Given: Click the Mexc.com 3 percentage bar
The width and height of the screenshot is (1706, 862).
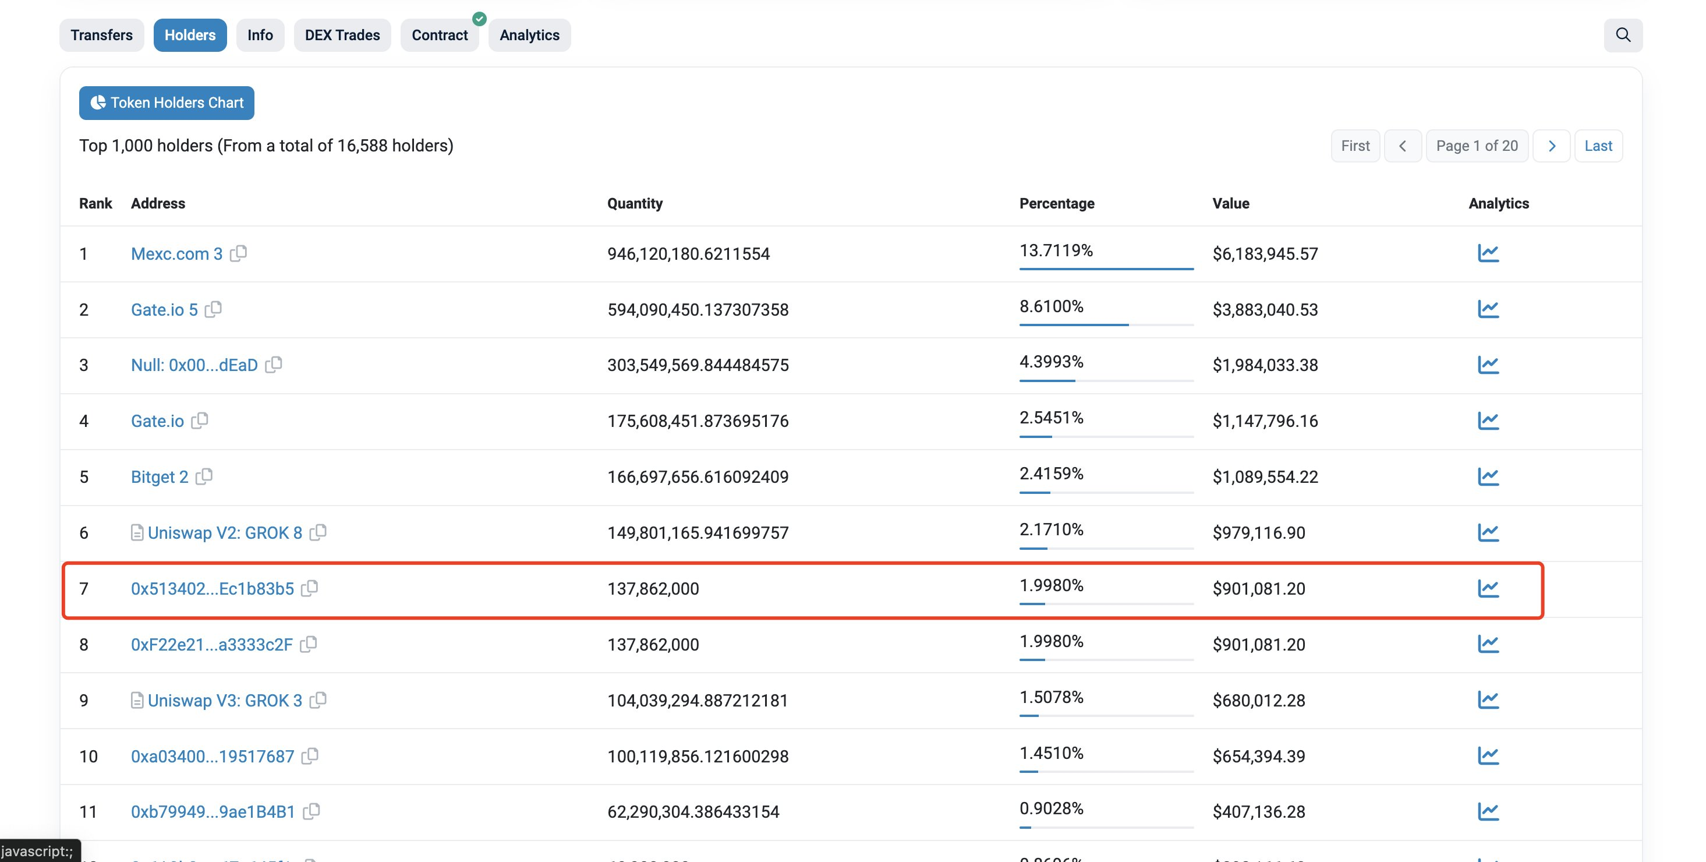Looking at the screenshot, I should [1106, 269].
